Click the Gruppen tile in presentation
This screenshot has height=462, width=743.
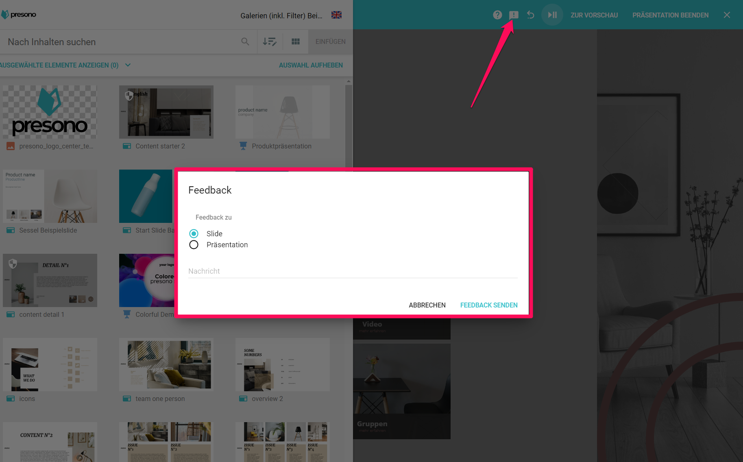402,391
